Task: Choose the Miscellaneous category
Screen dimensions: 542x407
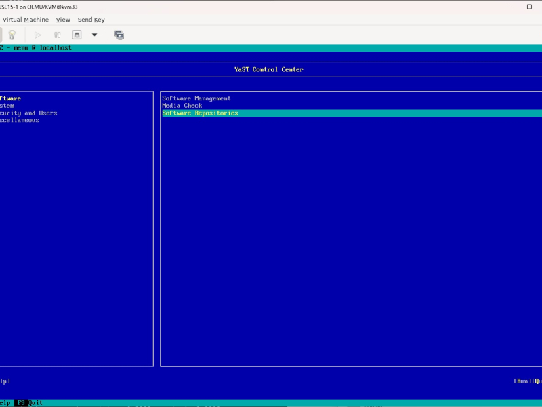Action: click(20, 121)
